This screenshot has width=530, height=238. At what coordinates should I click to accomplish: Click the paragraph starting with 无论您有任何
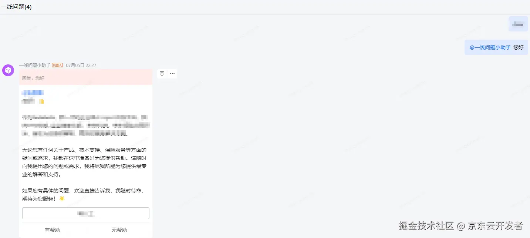click(84, 162)
